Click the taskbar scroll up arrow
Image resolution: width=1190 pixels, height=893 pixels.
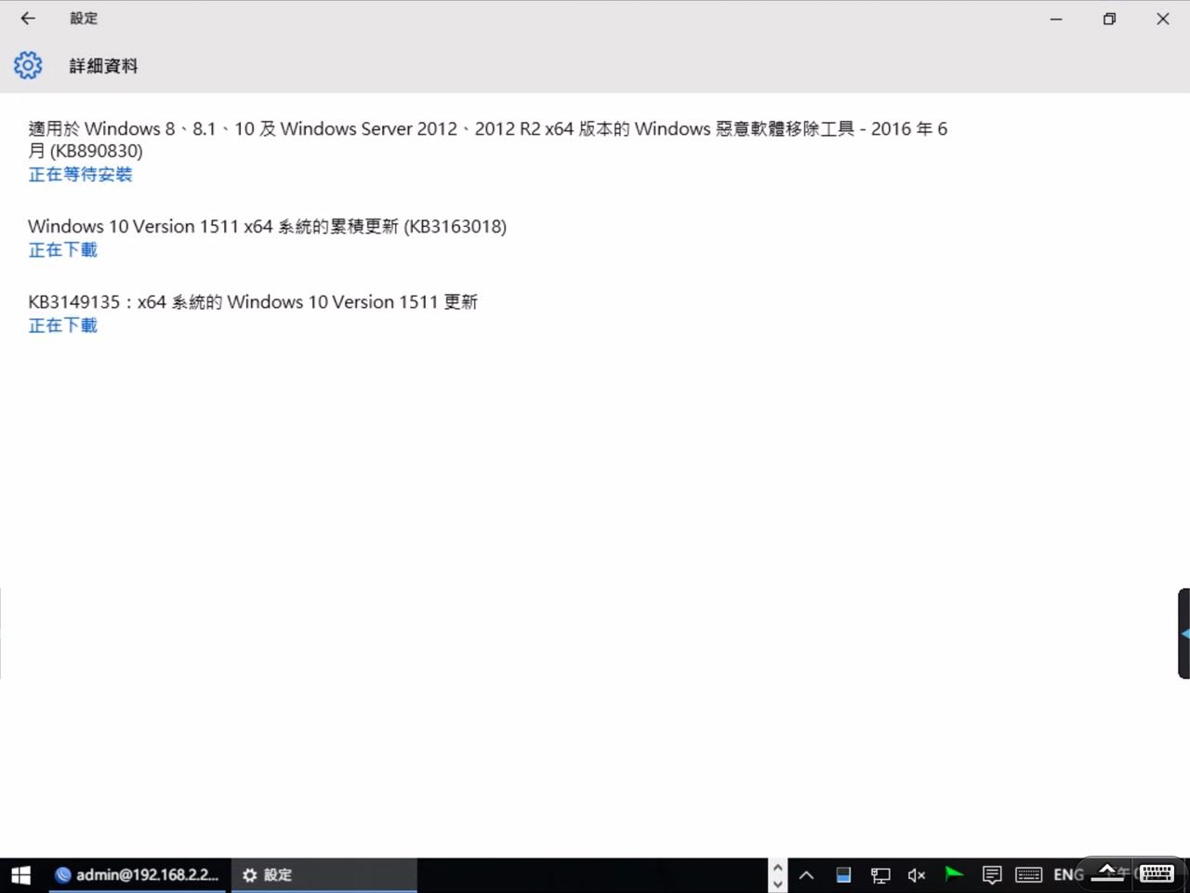tap(778, 866)
